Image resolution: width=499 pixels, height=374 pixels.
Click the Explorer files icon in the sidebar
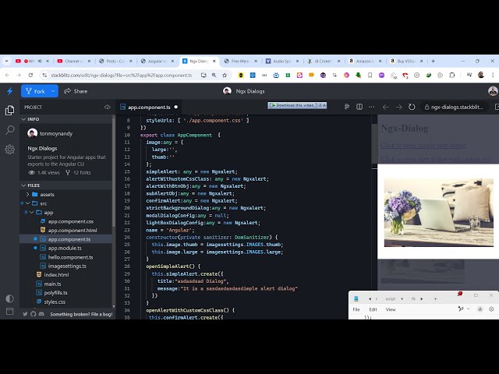click(9, 111)
